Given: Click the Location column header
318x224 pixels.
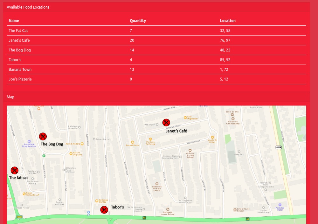Looking at the screenshot, I should coord(228,21).
